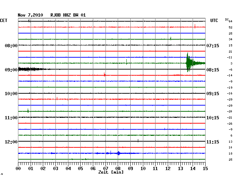Click the "UTC" timezone label
Image resolution: width=234 pixels, height=178 pixels.
[214, 21]
